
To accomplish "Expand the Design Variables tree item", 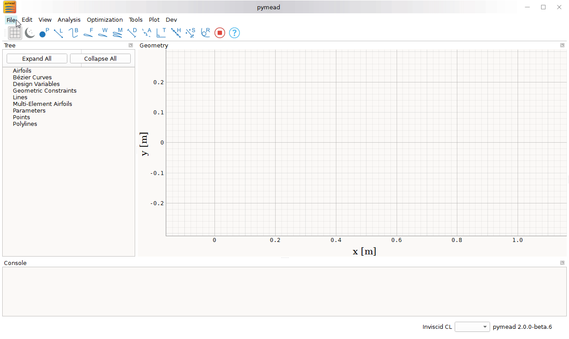I will click(36, 84).
